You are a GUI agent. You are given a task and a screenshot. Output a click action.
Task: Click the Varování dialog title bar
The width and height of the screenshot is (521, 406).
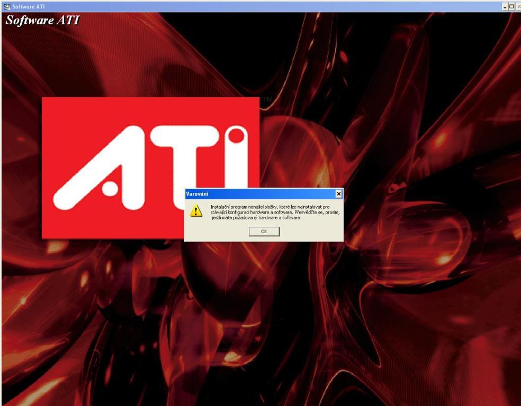(264, 194)
